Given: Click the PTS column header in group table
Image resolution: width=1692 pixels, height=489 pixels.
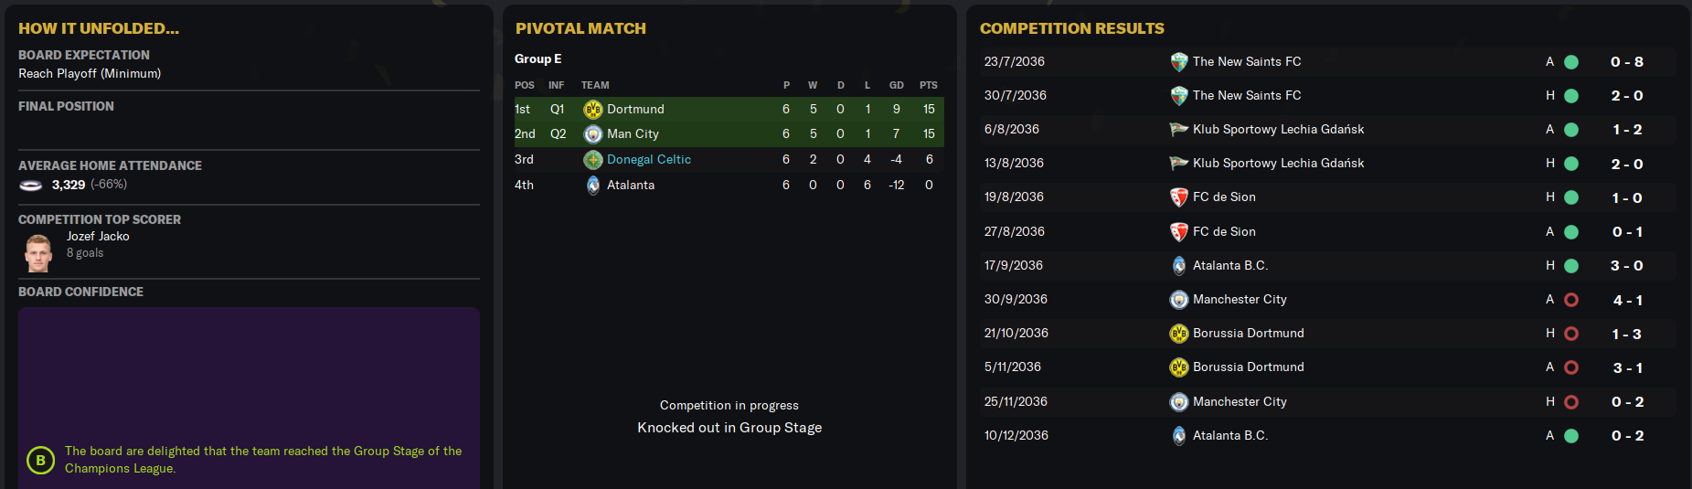Looking at the screenshot, I should click(x=929, y=85).
